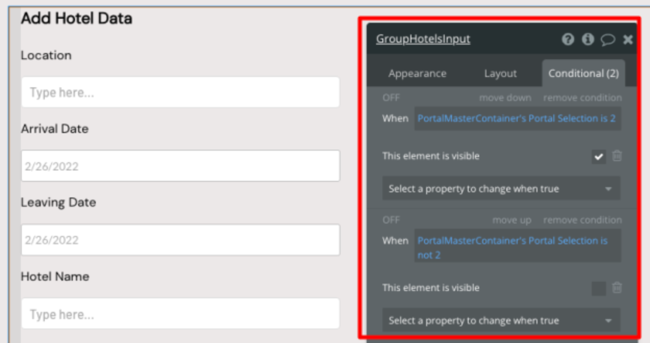Check the second 'This element is visible' checkbox
The width and height of the screenshot is (650, 343).
(599, 288)
